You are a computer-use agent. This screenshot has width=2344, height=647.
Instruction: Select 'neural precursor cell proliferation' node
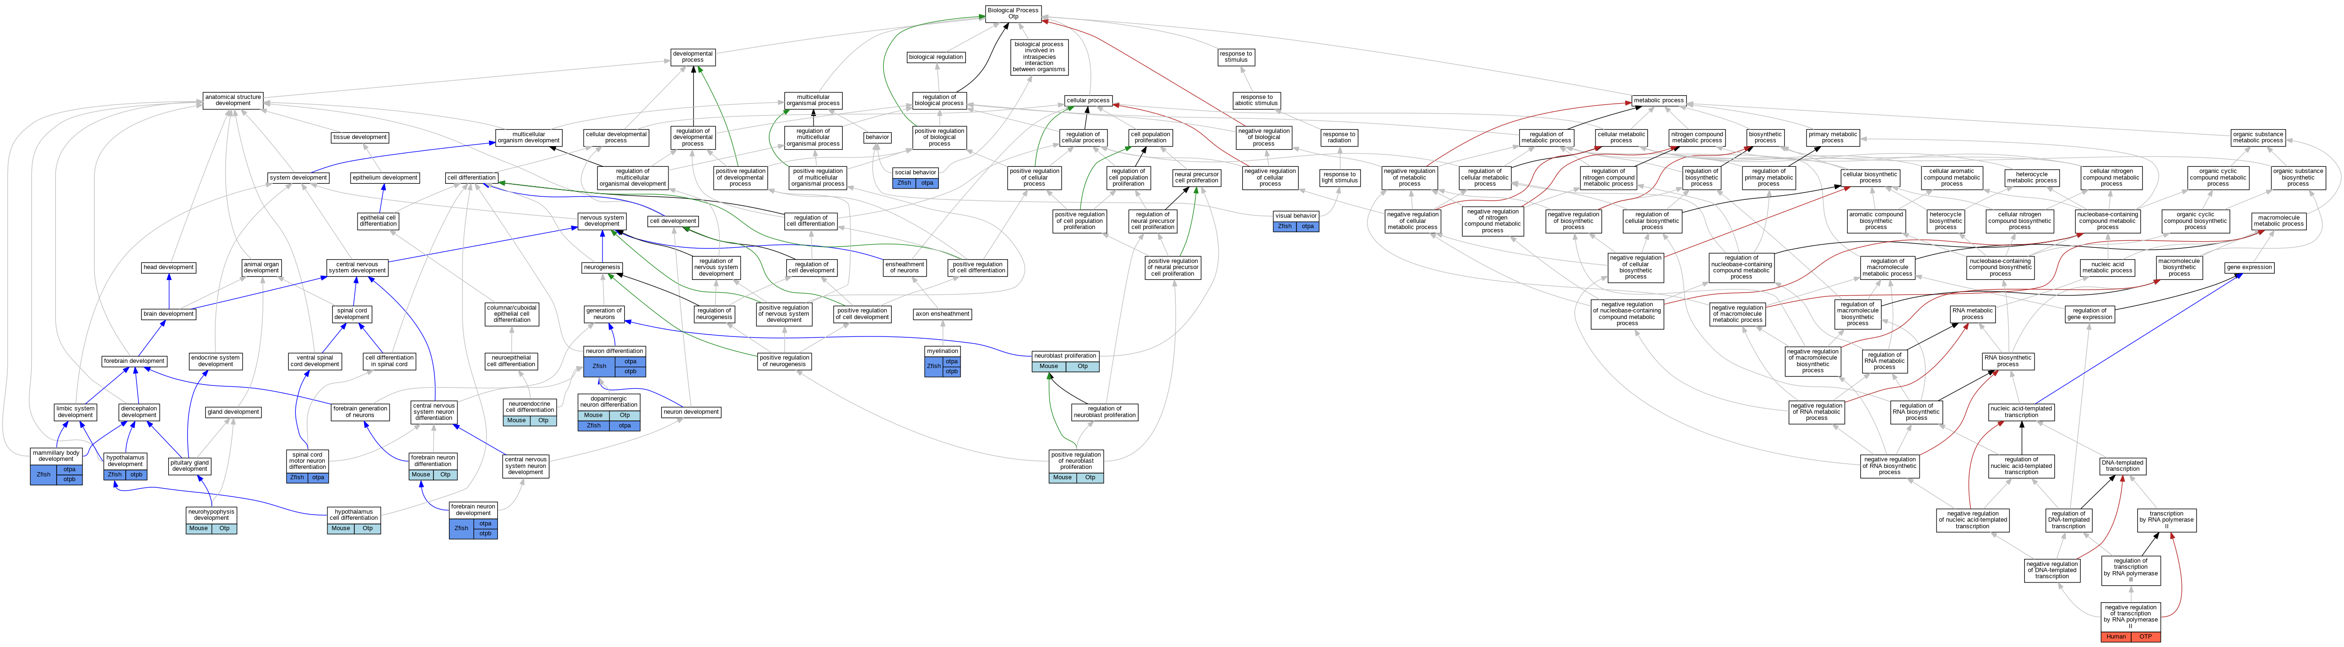1196,178
